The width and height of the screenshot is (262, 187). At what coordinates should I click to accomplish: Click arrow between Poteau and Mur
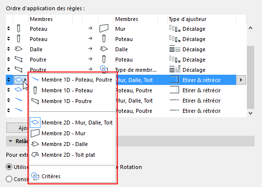point(90,28)
